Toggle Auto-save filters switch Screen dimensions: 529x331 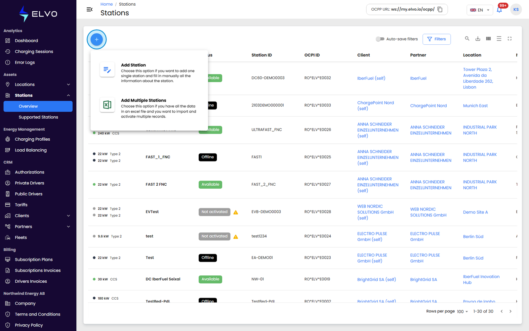click(380, 39)
